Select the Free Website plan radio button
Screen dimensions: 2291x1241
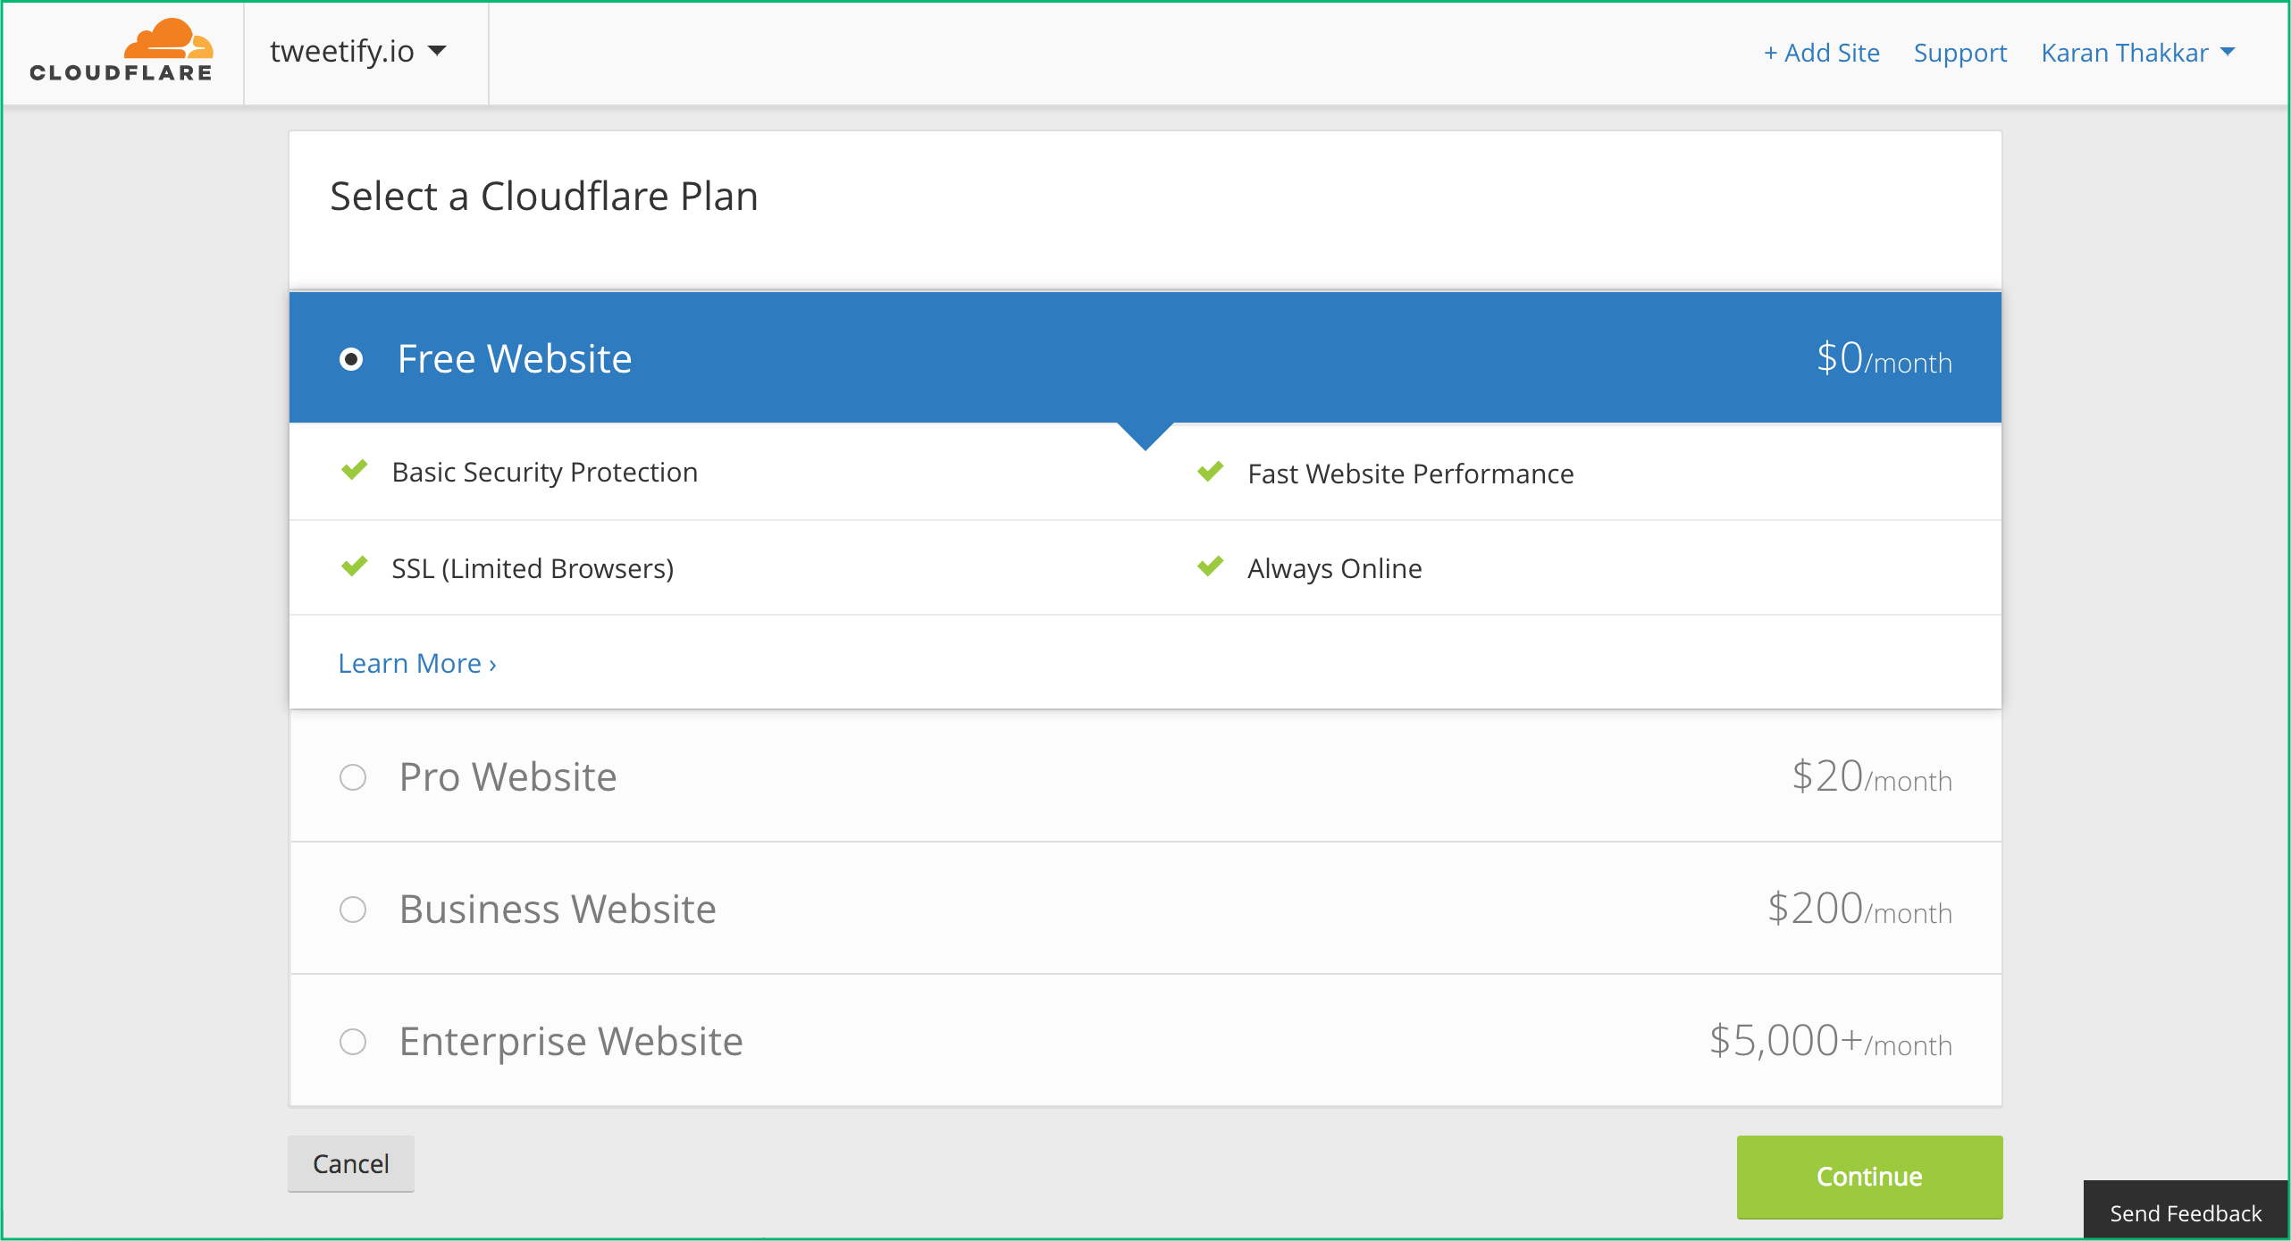354,358
